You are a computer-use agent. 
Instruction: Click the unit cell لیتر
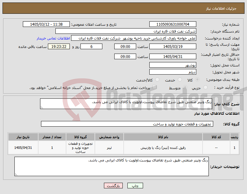[x=109, y=148]
